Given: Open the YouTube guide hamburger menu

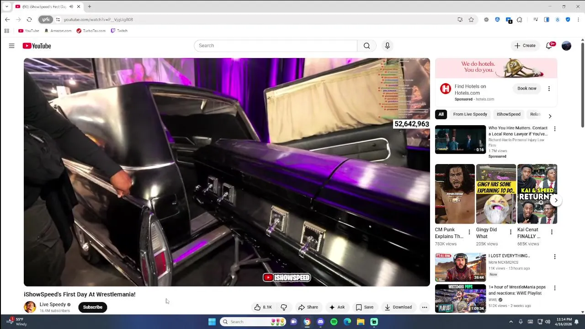Looking at the screenshot, I should (x=11, y=46).
